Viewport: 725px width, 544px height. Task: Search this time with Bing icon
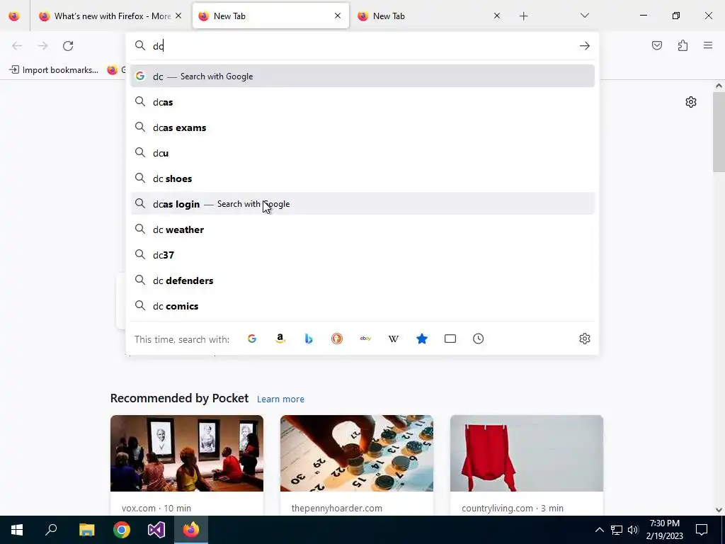click(x=309, y=339)
